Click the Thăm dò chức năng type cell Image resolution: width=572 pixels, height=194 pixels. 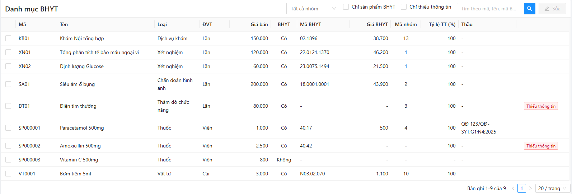[173, 106]
